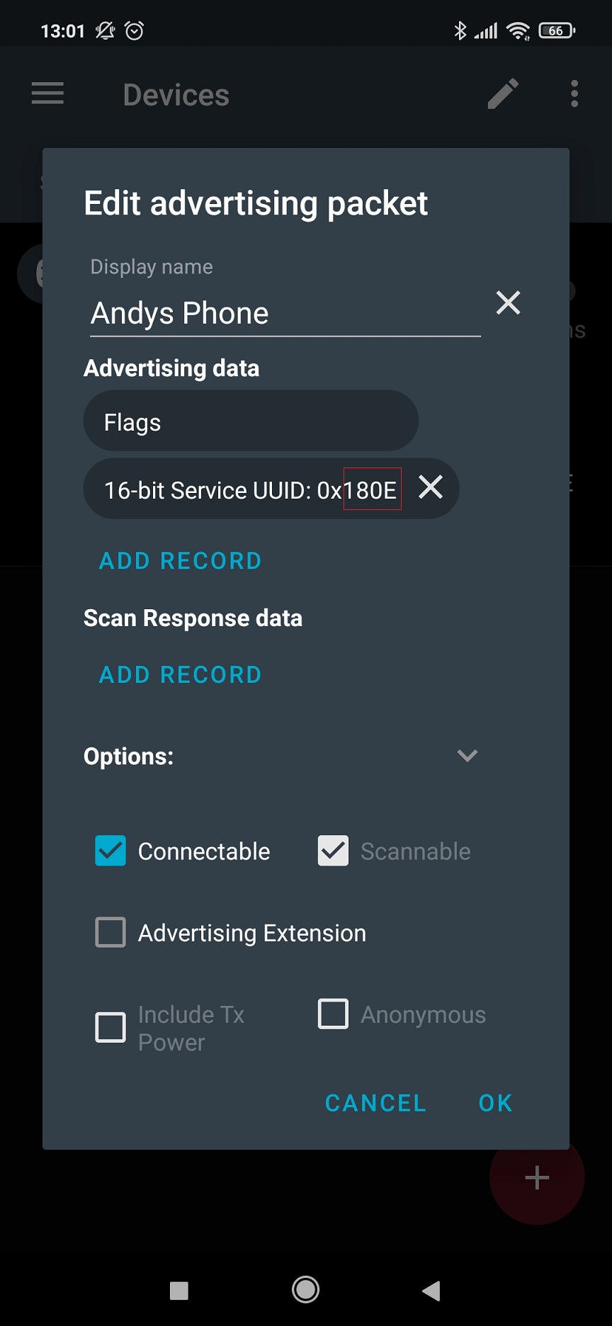
Task: Open the hamburger navigation menu
Action: [x=47, y=93]
